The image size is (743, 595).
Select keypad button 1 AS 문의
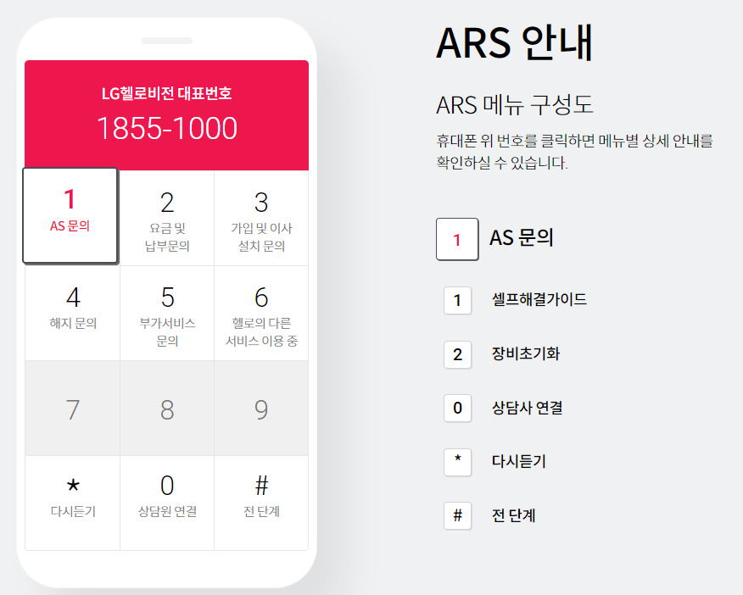coord(70,215)
